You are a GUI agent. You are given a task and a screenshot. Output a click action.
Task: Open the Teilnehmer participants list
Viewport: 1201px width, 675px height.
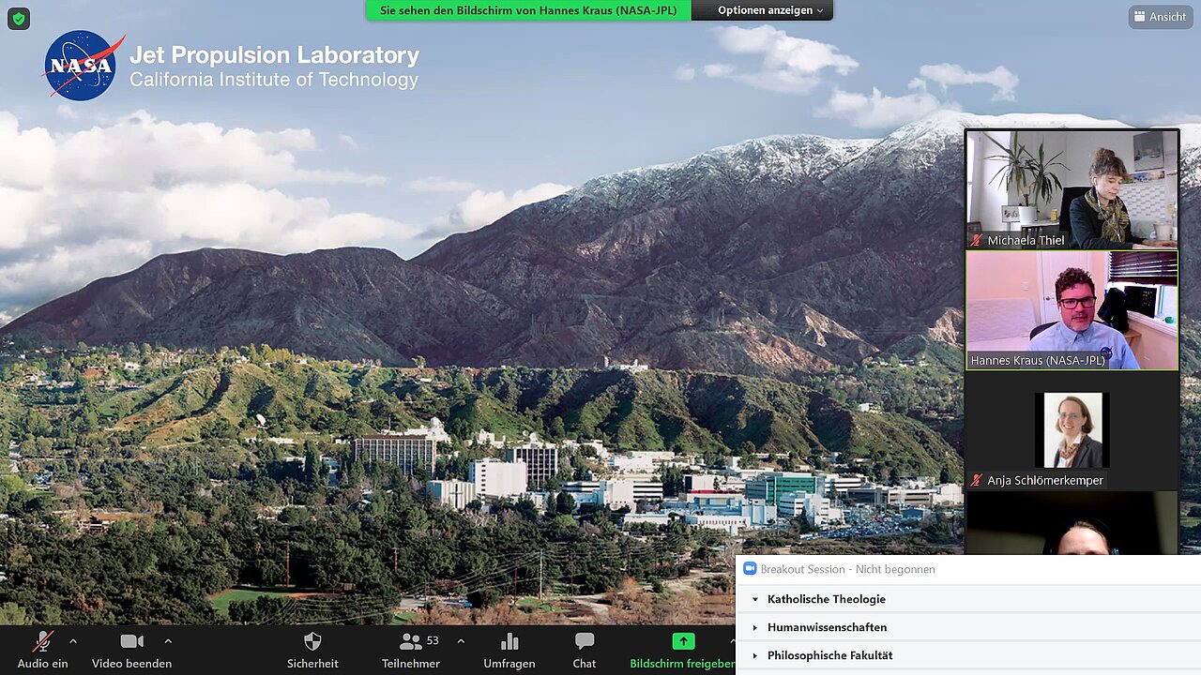click(x=411, y=642)
